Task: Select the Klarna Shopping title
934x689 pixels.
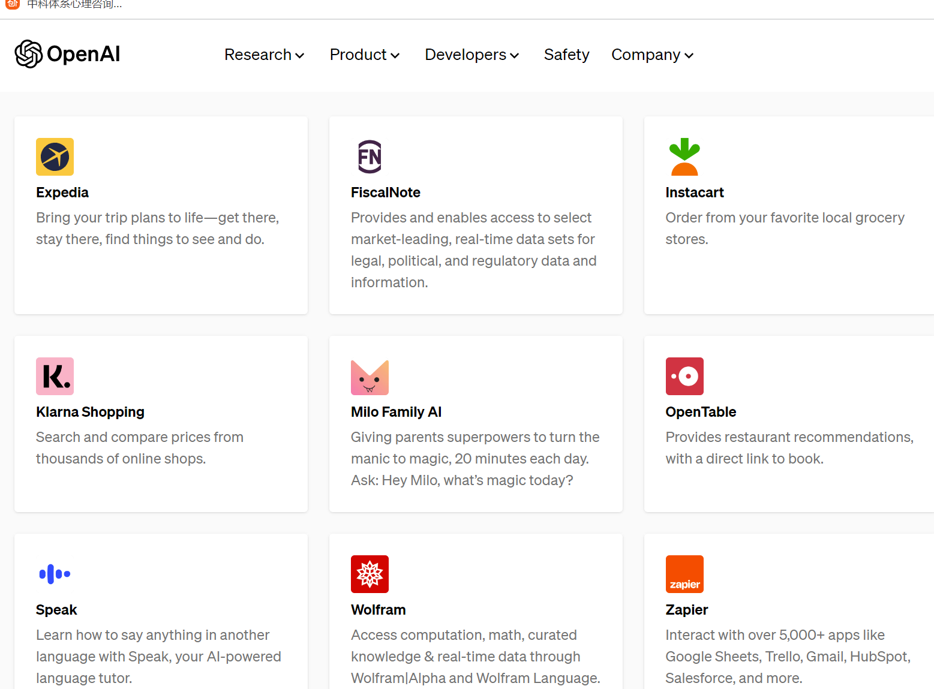Action: click(x=90, y=412)
